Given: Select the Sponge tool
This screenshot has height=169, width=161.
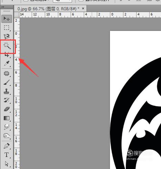Looking at the screenshot, I should pyautogui.click(x=7, y=136).
